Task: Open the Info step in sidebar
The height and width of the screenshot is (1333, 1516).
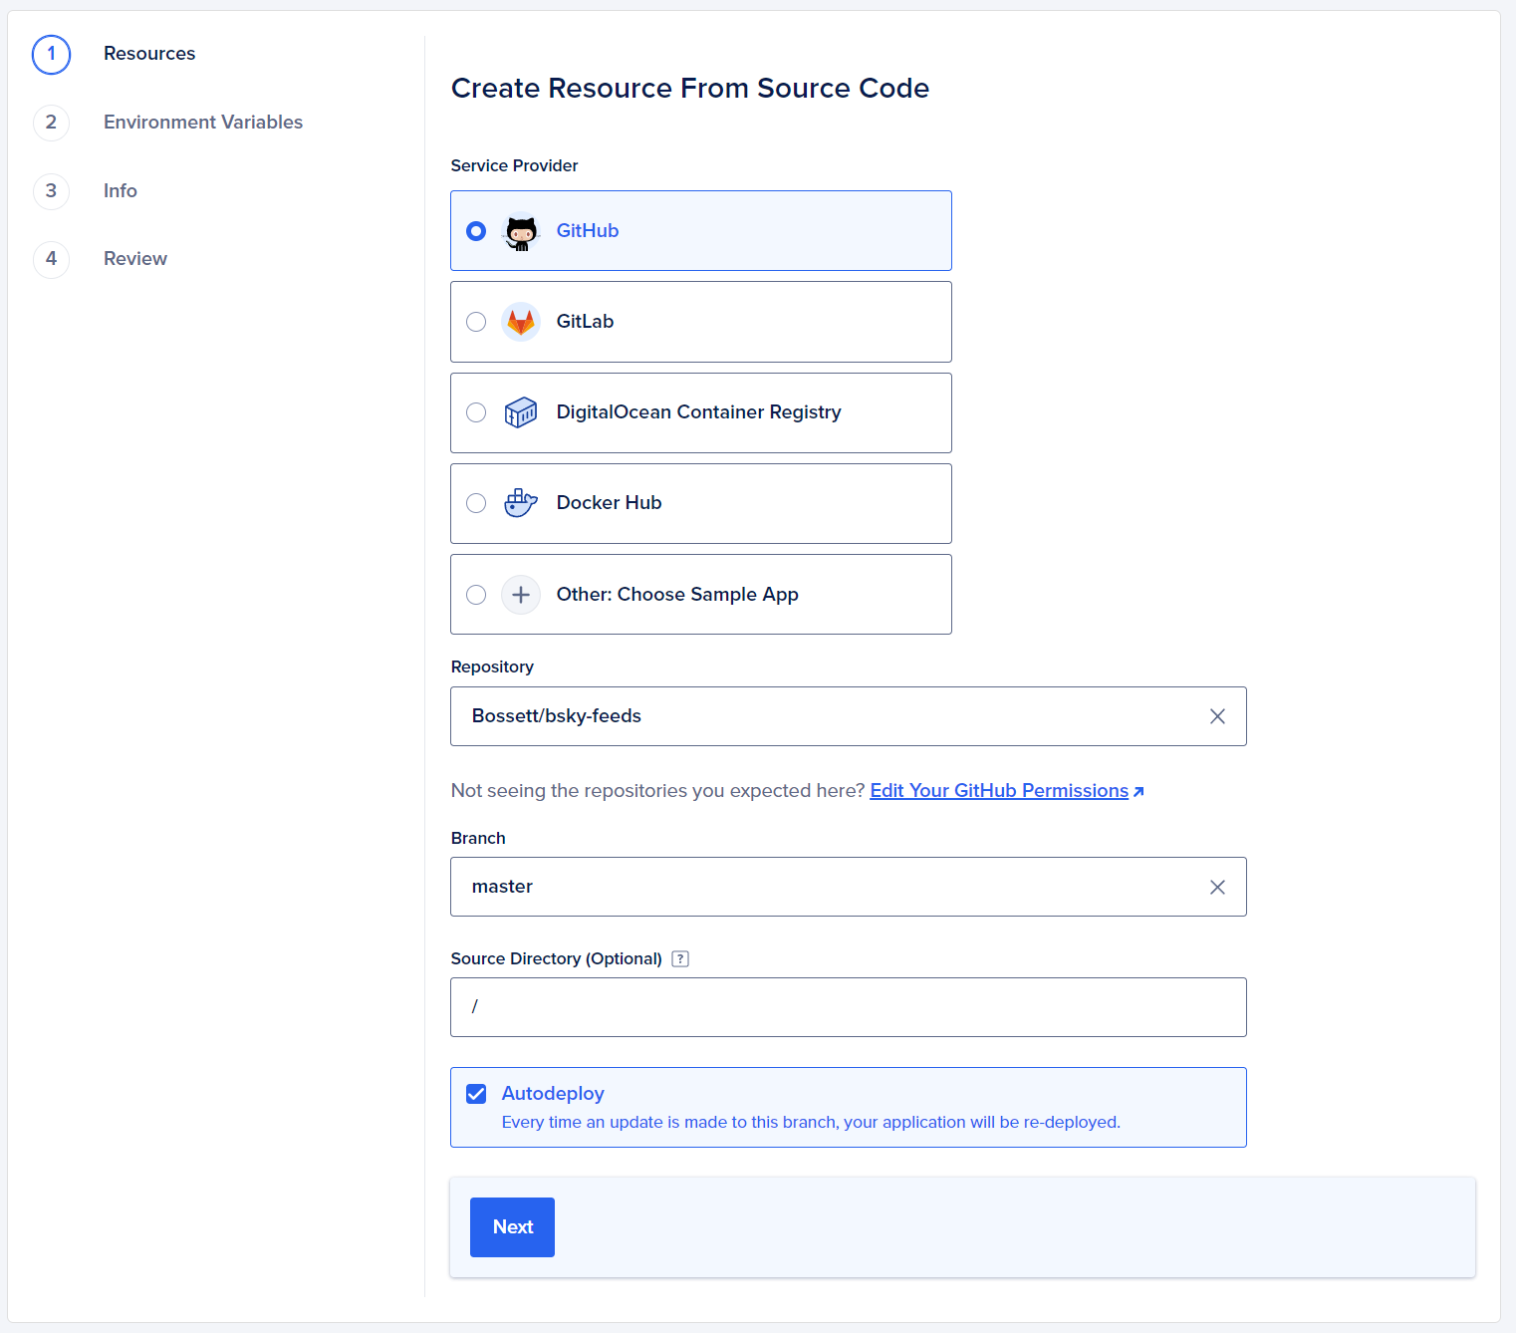Action: [x=121, y=191]
